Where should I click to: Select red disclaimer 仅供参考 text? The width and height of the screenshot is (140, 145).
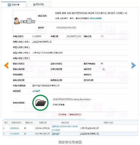click(70, 115)
